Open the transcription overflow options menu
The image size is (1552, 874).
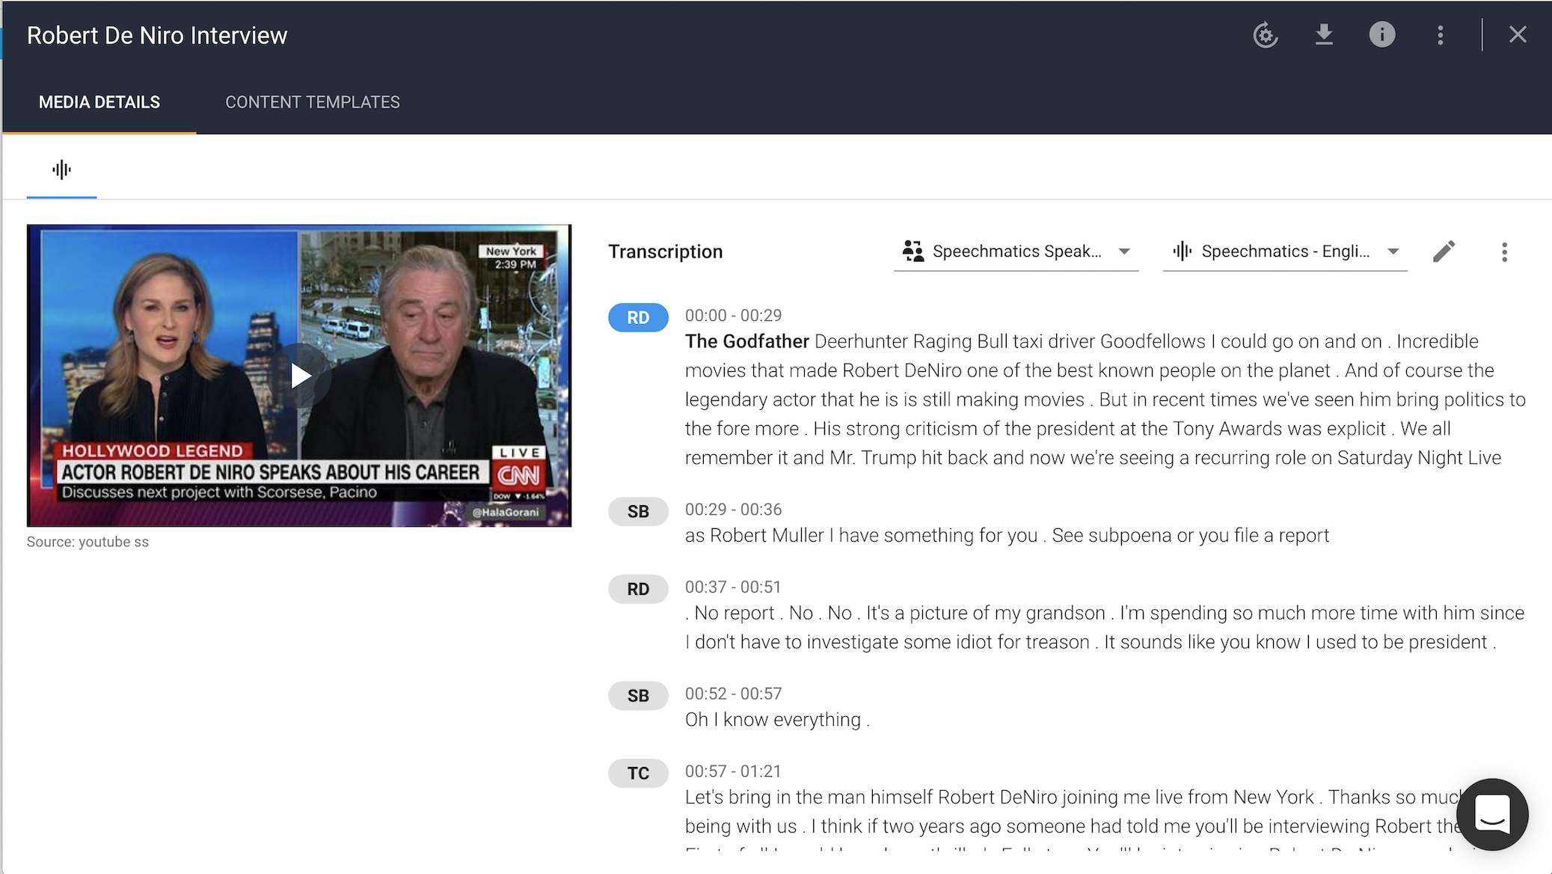[1503, 252]
